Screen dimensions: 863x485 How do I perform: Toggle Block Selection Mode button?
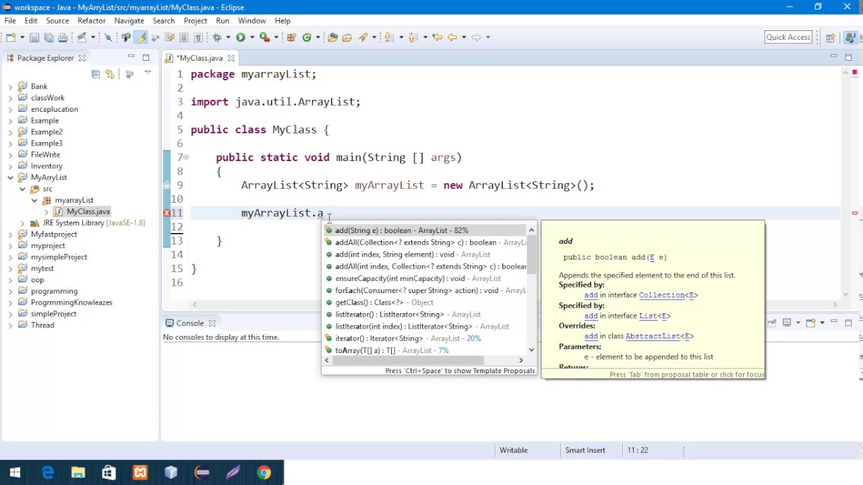click(183, 38)
